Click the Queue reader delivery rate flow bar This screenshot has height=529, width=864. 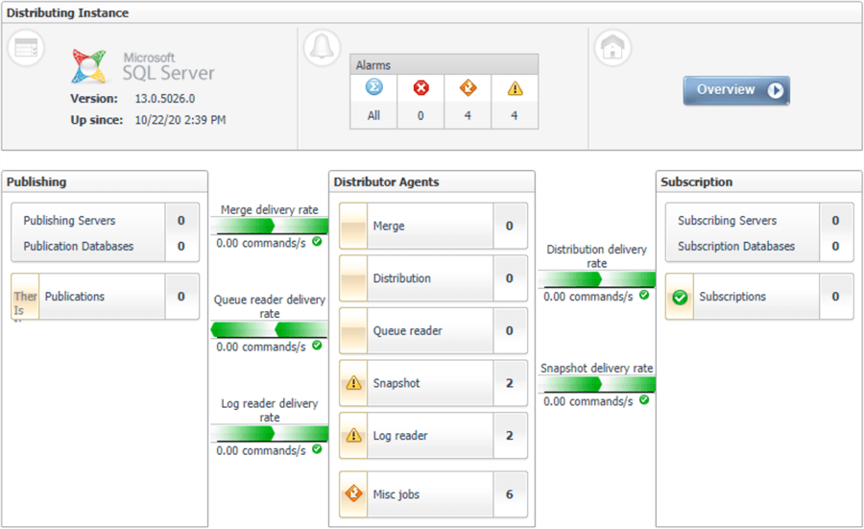[x=270, y=329]
